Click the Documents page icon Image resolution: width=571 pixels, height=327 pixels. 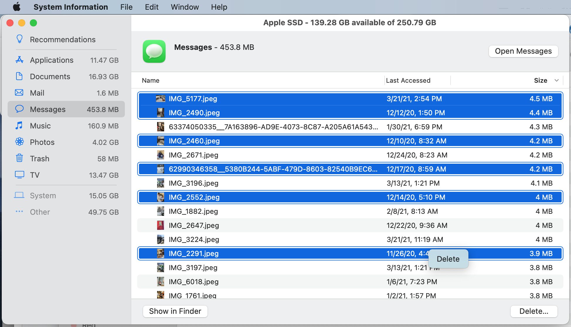tap(19, 76)
